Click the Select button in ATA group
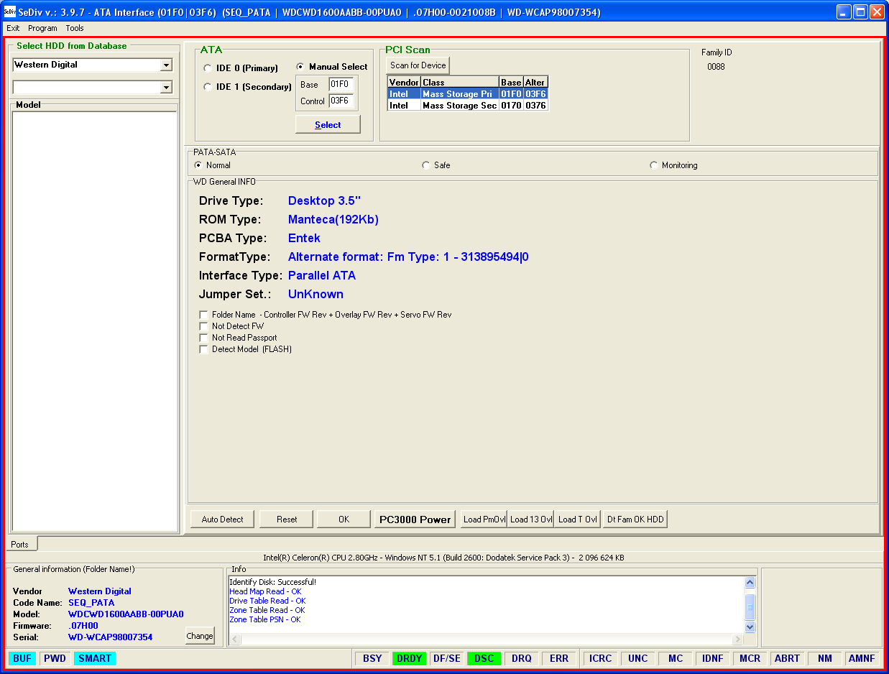 pyautogui.click(x=328, y=124)
